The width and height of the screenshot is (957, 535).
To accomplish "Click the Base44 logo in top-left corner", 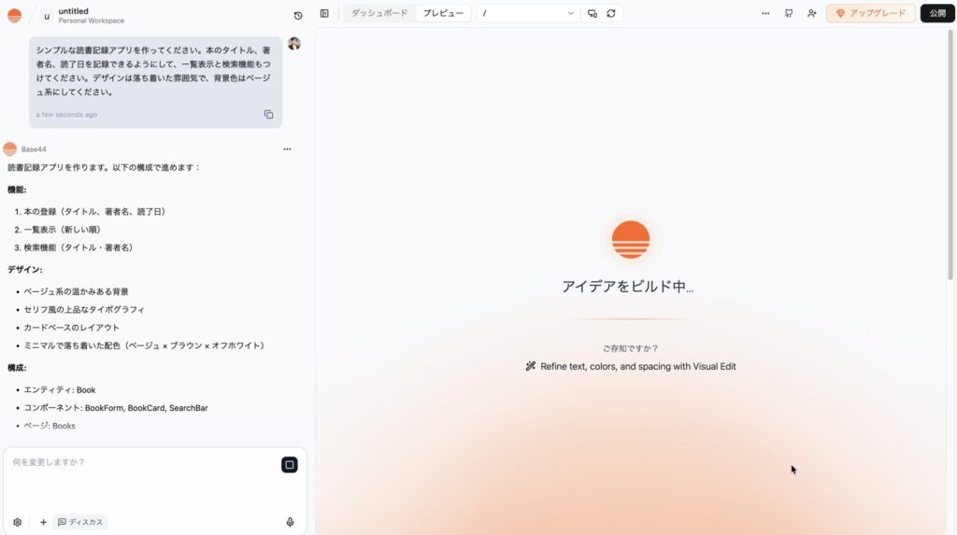I will pos(14,15).
